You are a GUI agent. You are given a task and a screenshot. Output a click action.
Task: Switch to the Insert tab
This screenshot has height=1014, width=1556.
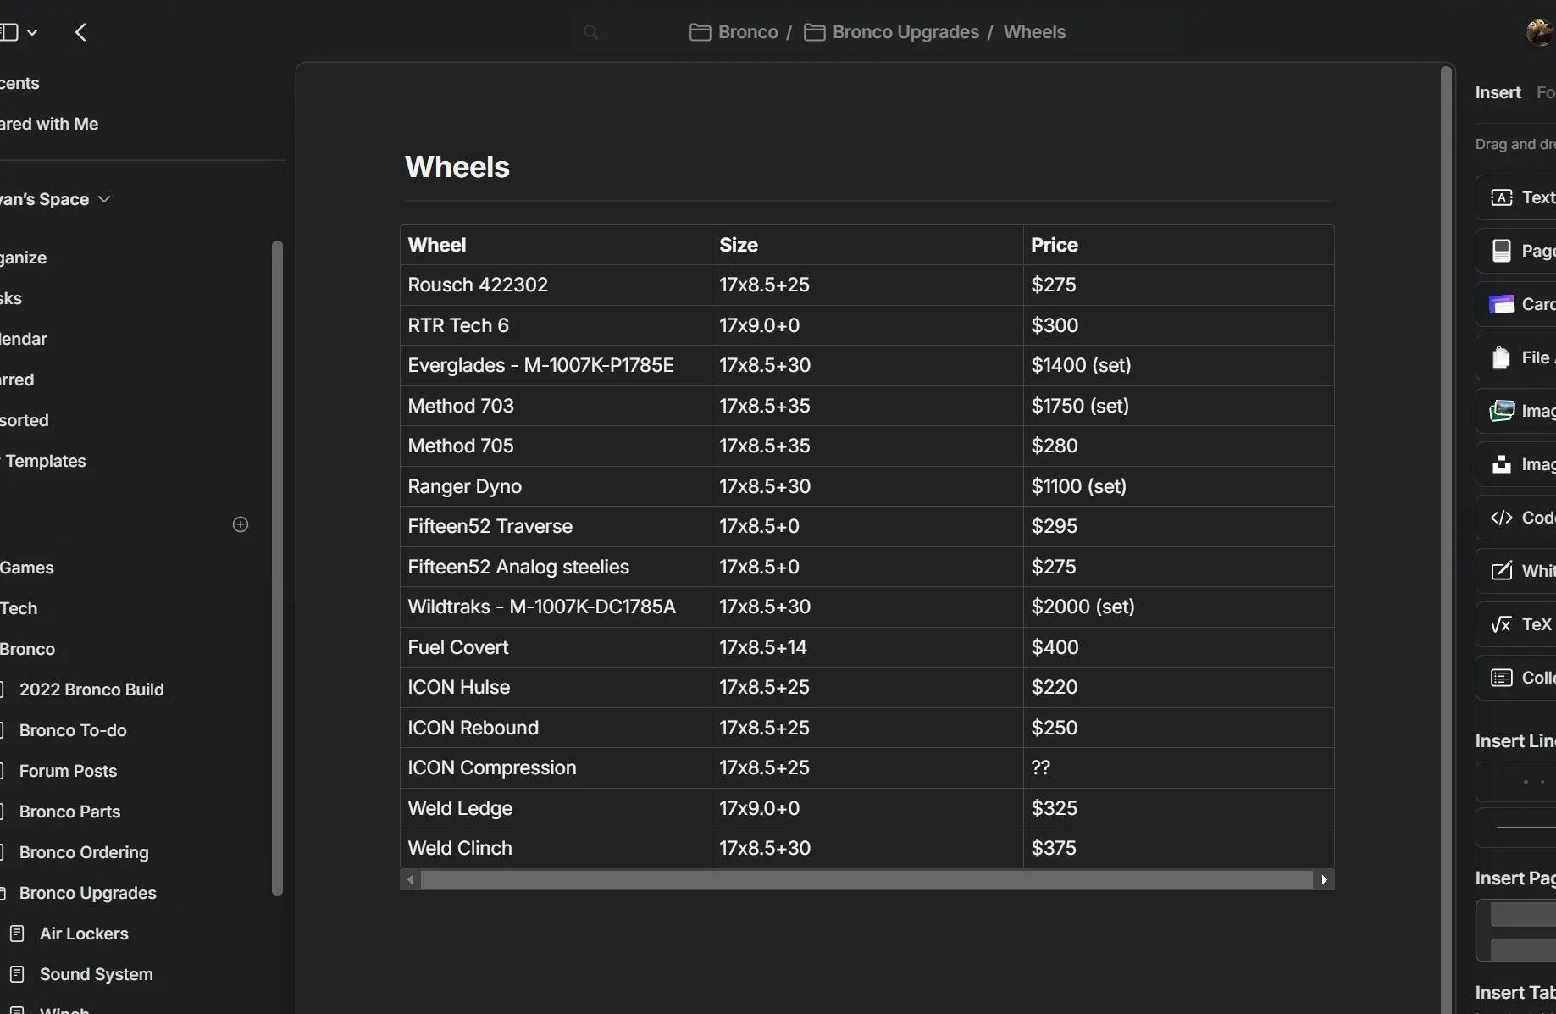1498,92
